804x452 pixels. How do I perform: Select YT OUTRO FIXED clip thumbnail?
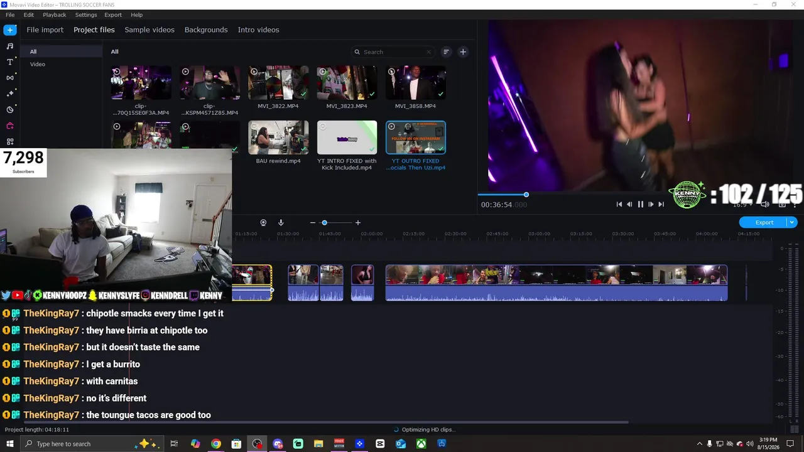(415, 137)
